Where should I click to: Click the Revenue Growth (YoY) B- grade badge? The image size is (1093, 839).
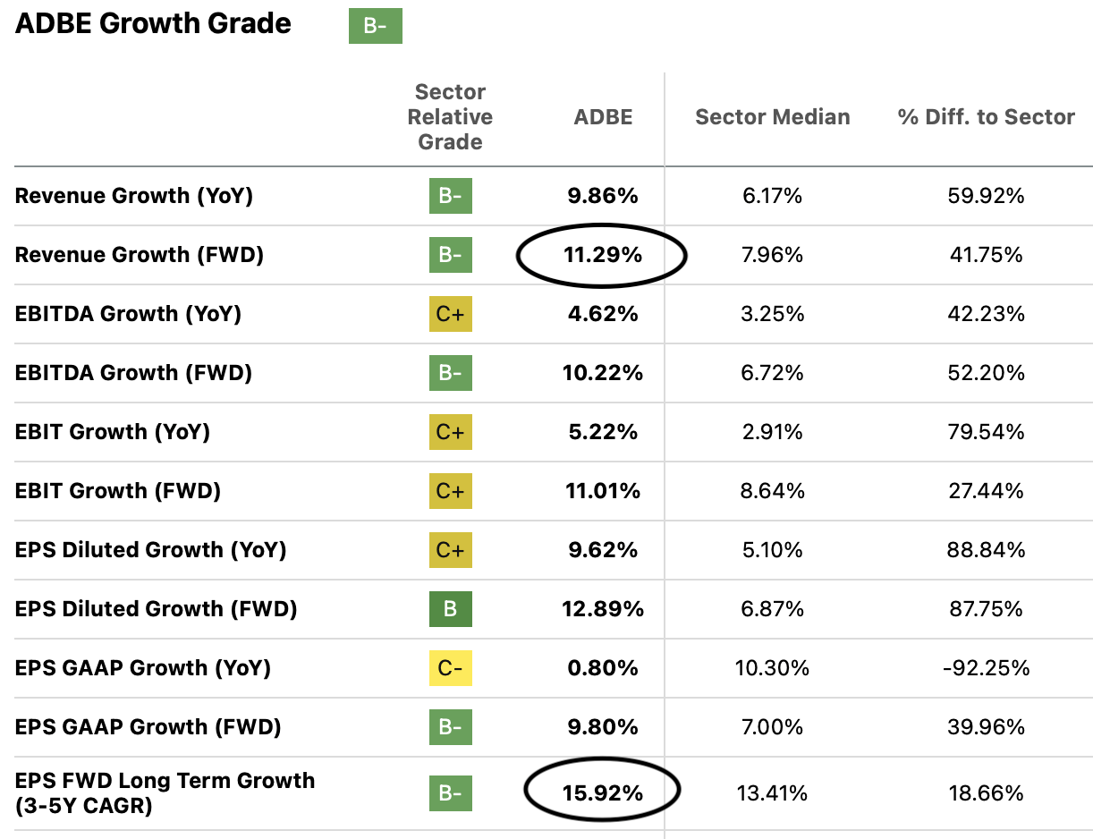click(450, 196)
